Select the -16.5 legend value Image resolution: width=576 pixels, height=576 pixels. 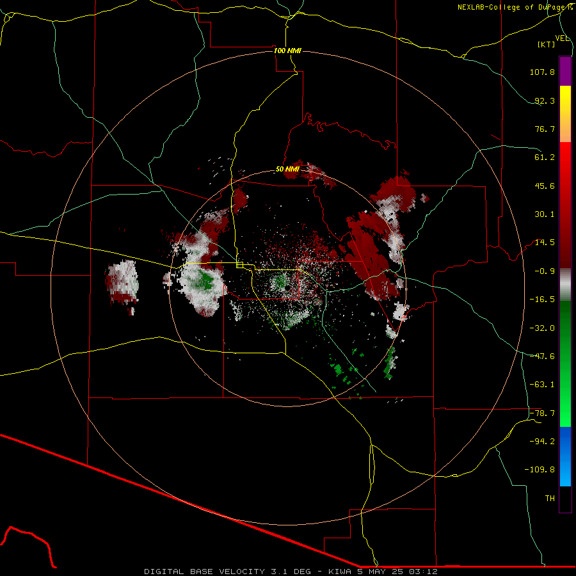(x=542, y=300)
